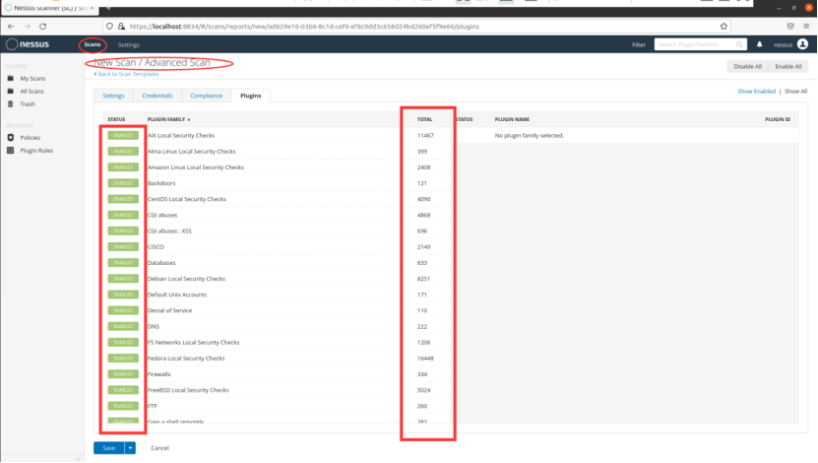Open Policies in the sidebar
This screenshot has height=463, width=818.
tap(31, 138)
